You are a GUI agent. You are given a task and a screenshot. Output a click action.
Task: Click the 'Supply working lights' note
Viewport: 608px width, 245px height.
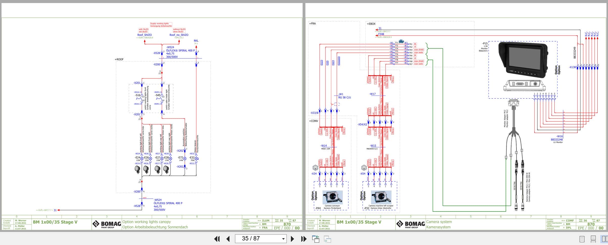pos(161,25)
